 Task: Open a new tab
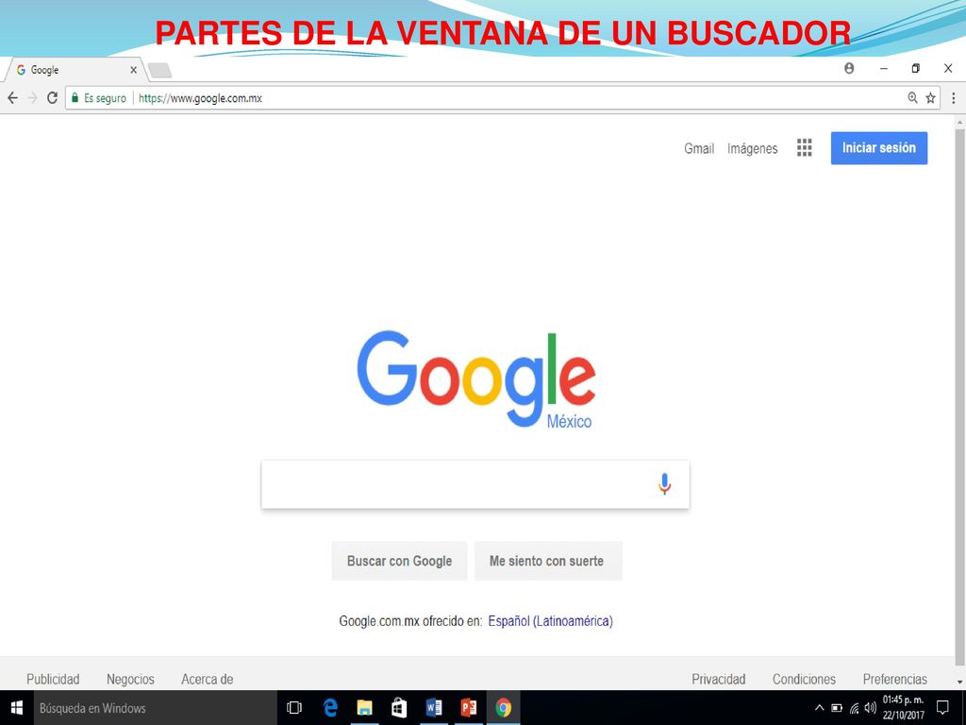pos(160,70)
